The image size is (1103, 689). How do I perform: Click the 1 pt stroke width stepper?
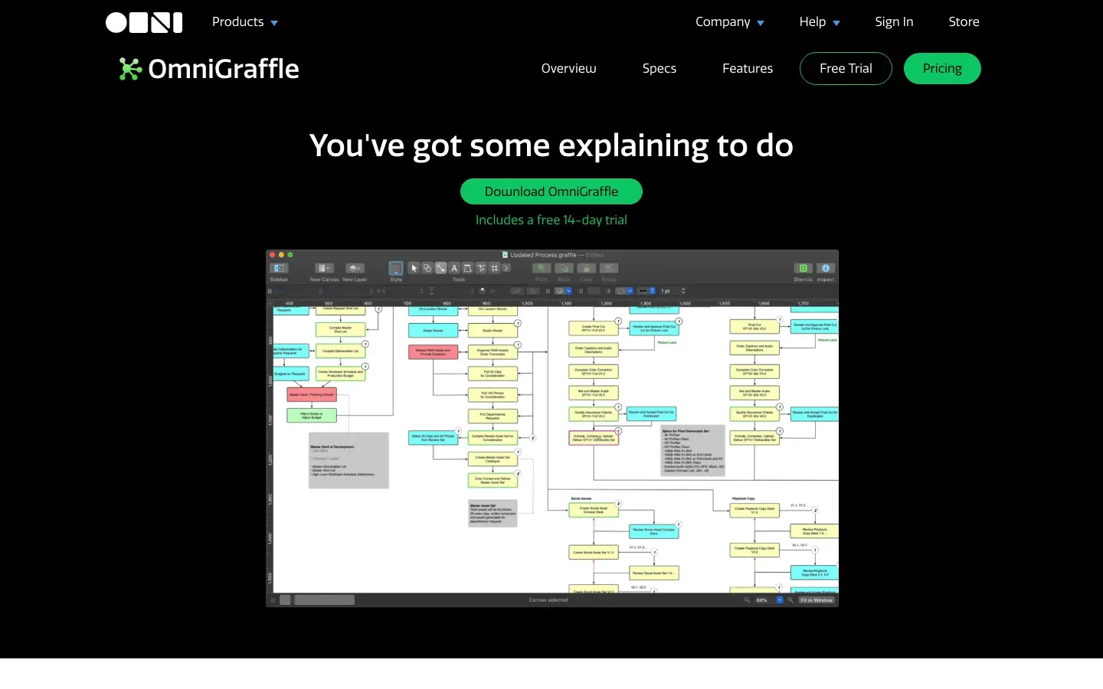pyautogui.click(x=683, y=291)
